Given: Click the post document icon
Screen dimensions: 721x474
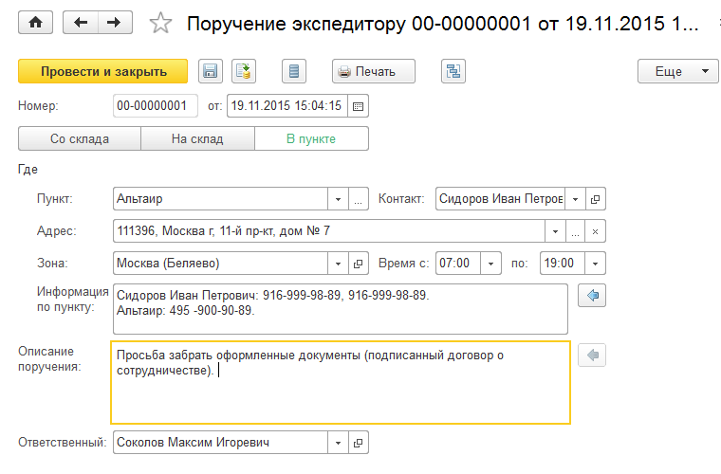Looking at the screenshot, I should [245, 71].
